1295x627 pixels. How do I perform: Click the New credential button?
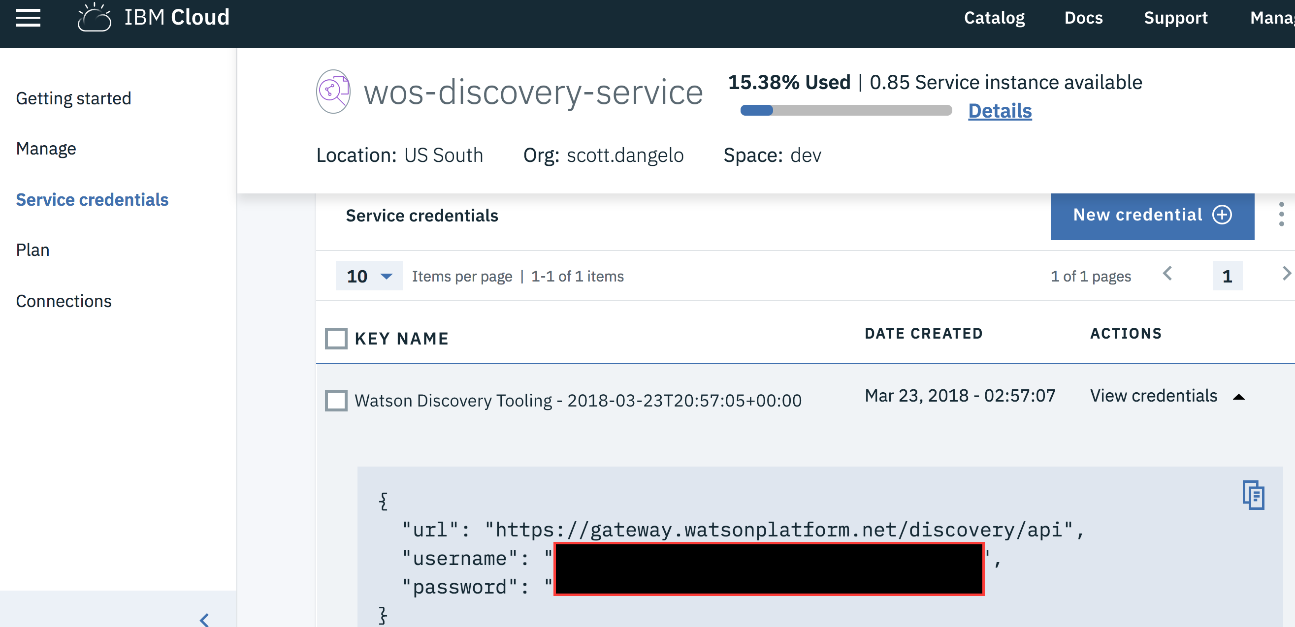click(x=1152, y=216)
